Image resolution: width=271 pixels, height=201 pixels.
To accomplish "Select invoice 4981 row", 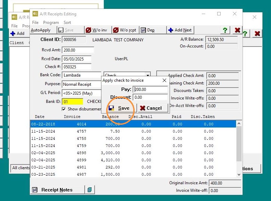I will (x=133, y=167).
